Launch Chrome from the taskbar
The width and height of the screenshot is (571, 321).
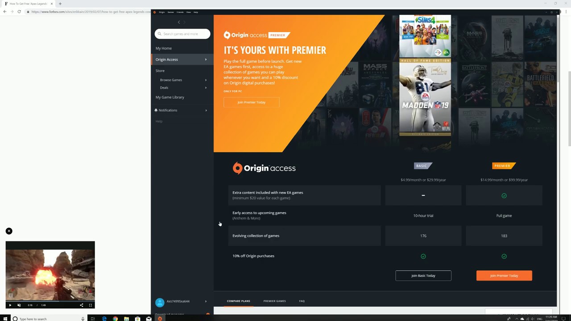click(116, 319)
